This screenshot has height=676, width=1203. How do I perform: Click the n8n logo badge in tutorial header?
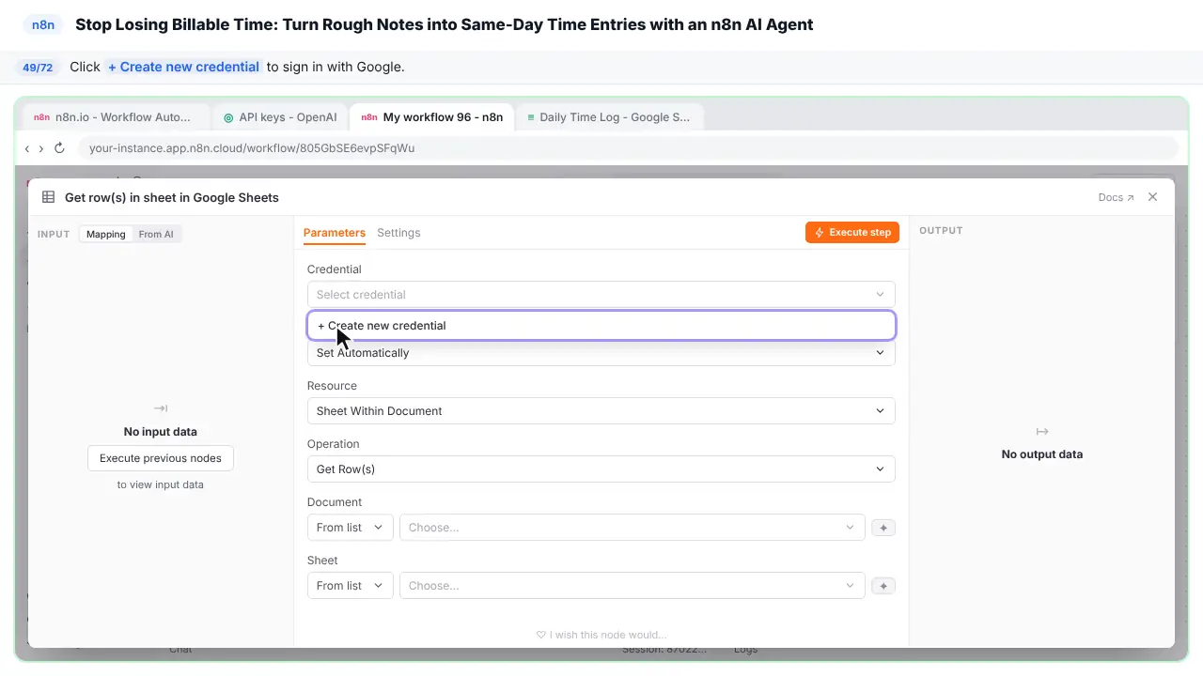[43, 25]
